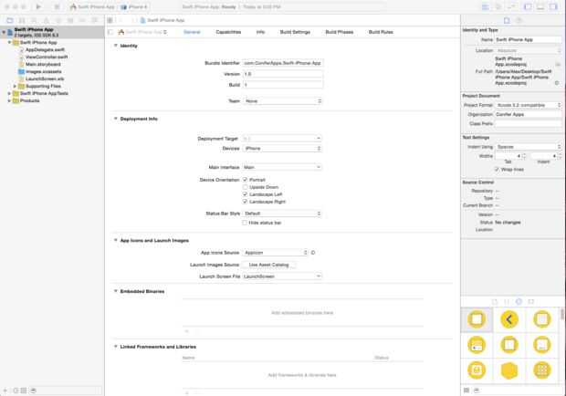Select Main.storyboard in navigator
Image resolution: width=566 pixels, height=396 pixels.
click(x=43, y=64)
